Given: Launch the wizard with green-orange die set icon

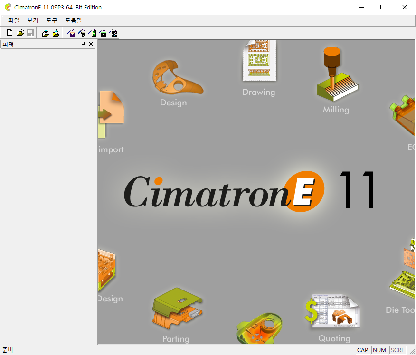Looking at the screenshot, I should [x=103, y=33].
